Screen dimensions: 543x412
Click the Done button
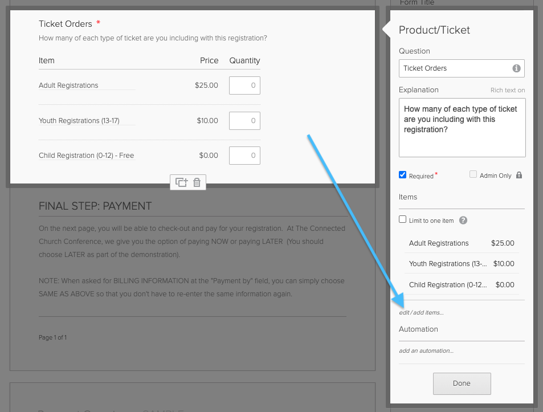pos(462,384)
